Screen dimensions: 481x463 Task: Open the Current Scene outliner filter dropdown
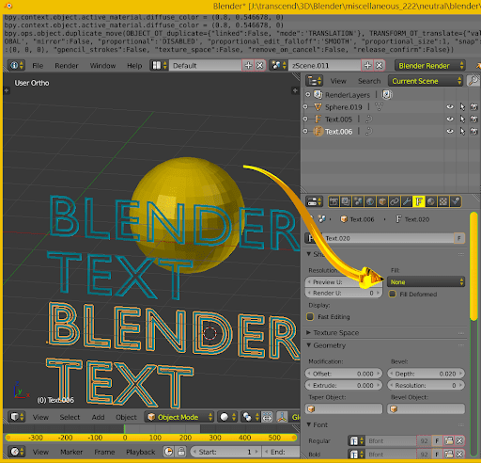coord(426,81)
